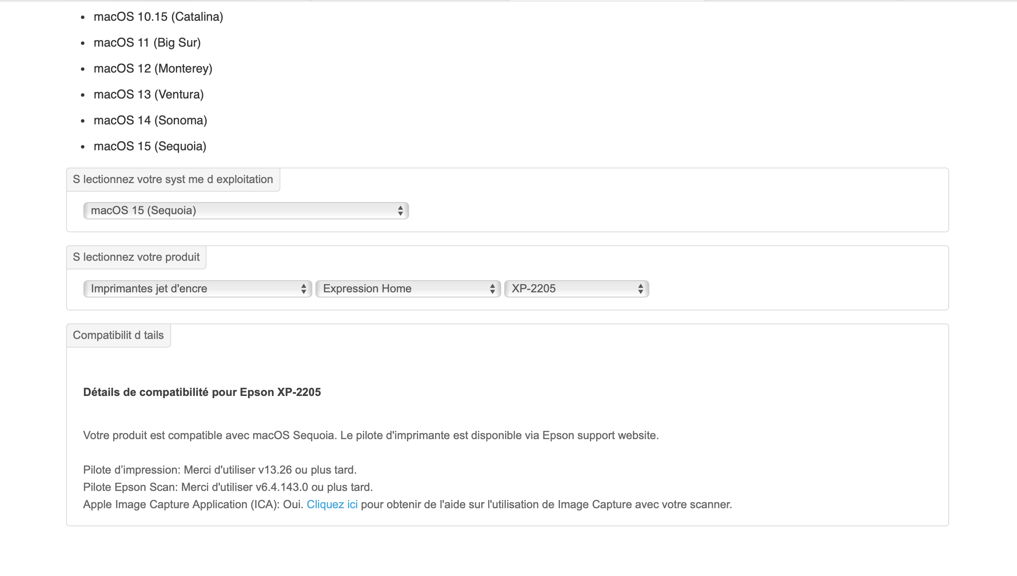The width and height of the screenshot is (1017, 576).
Task: Click the 'S lectionnez votre produit' legend tab
Action: [x=136, y=257]
